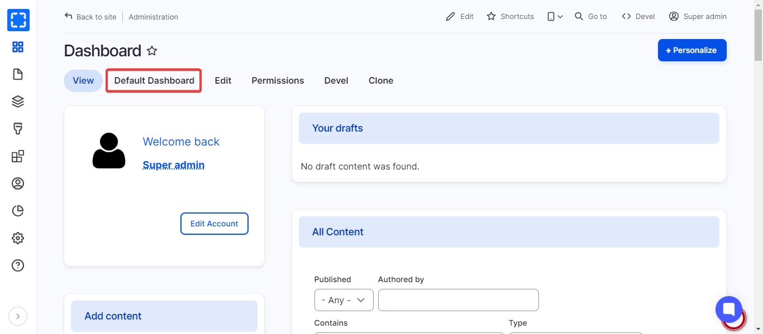The image size is (763, 334).
Task: Open the Appearance brush icon in sidebar
Action: [18, 129]
